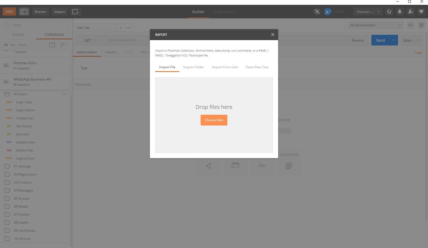Image resolution: width=428 pixels, height=248 pixels.
Task: Click the new window icon beside Import
Action: [75, 12]
